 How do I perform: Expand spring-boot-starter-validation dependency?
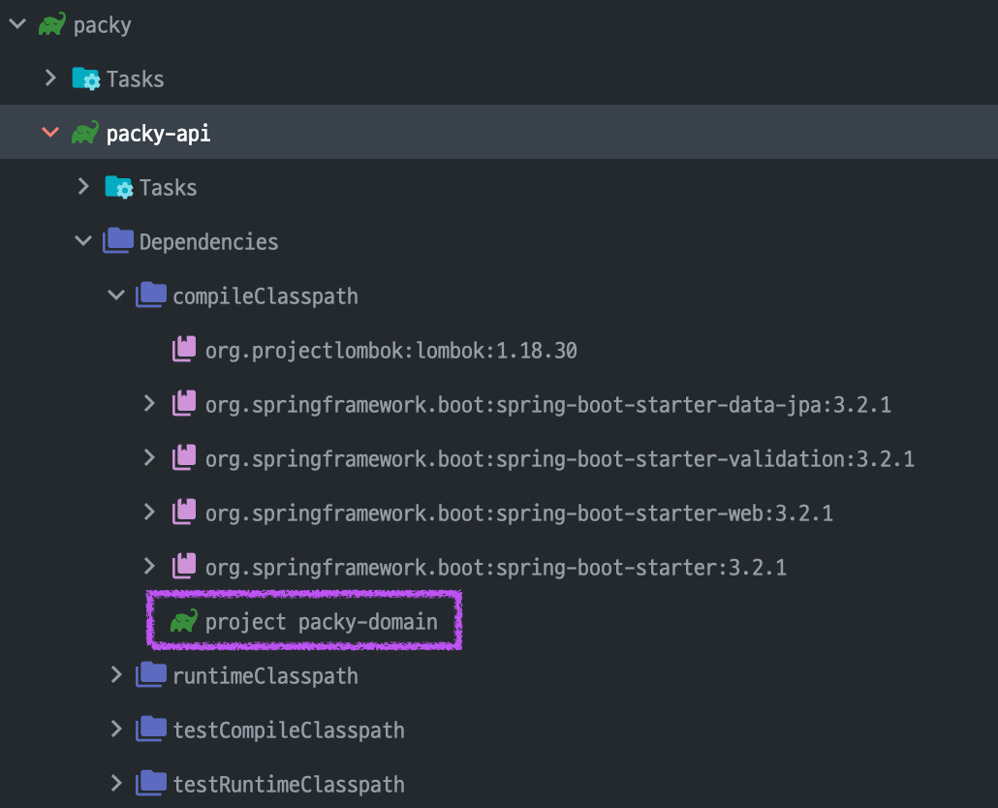[149, 457]
